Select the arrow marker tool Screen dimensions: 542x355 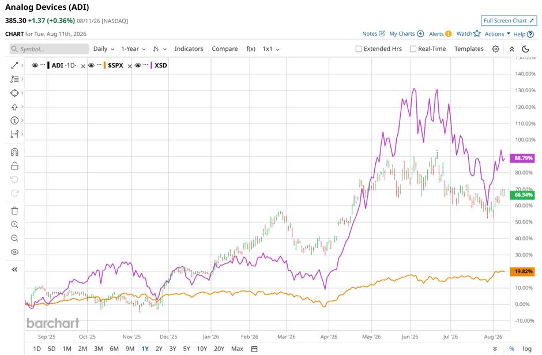point(14,107)
